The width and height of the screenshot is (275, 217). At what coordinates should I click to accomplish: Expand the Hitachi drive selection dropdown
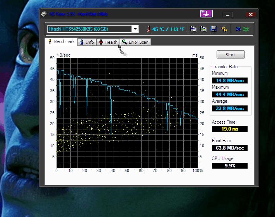[x=135, y=29]
